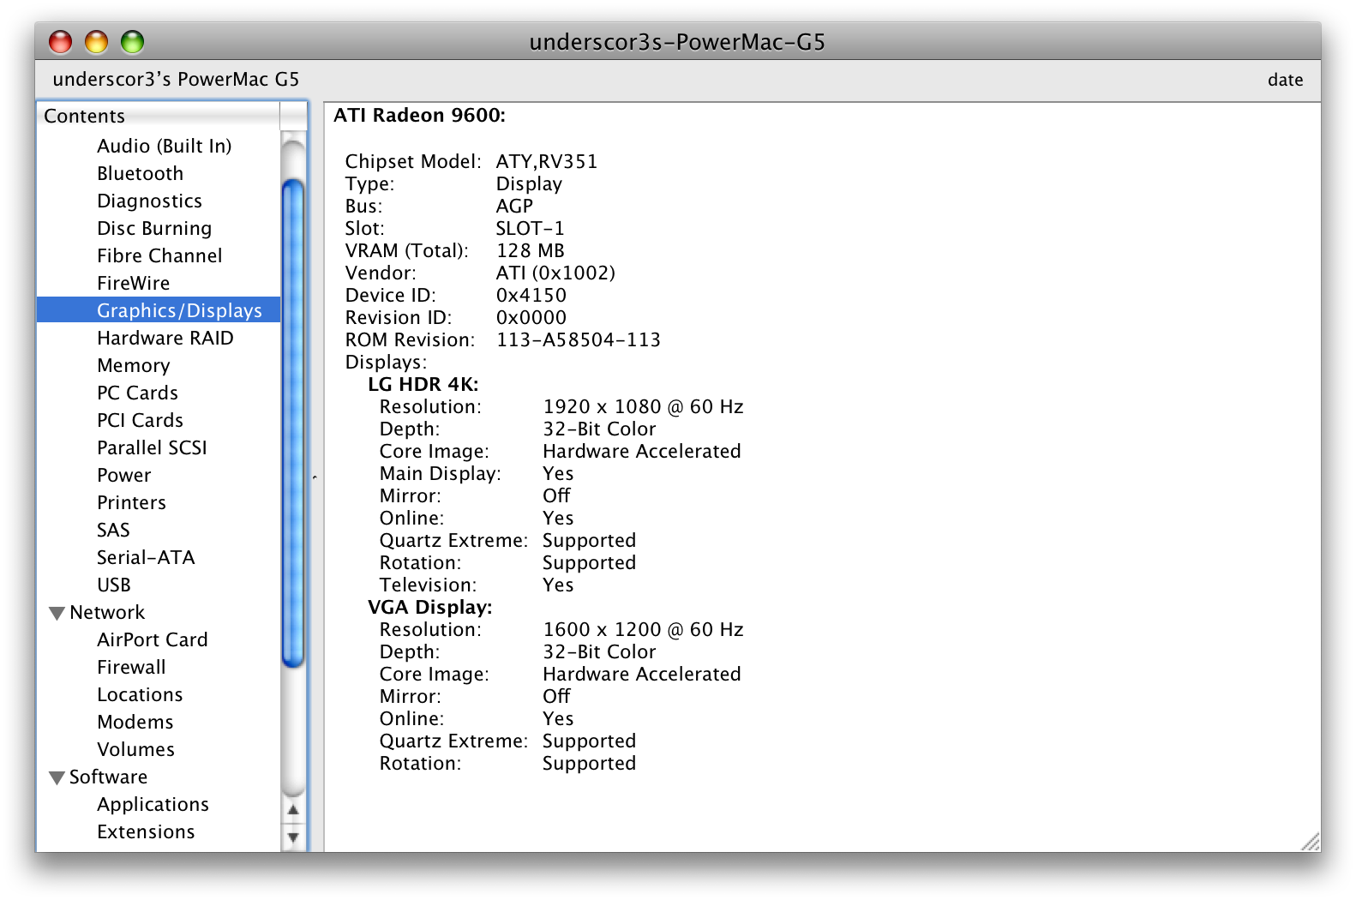Select Memory in the contents list
The height and width of the screenshot is (900, 1356).
click(x=134, y=365)
